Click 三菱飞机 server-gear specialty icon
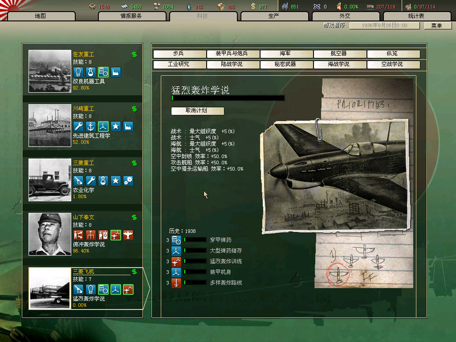The height and width of the screenshot is (342, 456). click(103, 289)
